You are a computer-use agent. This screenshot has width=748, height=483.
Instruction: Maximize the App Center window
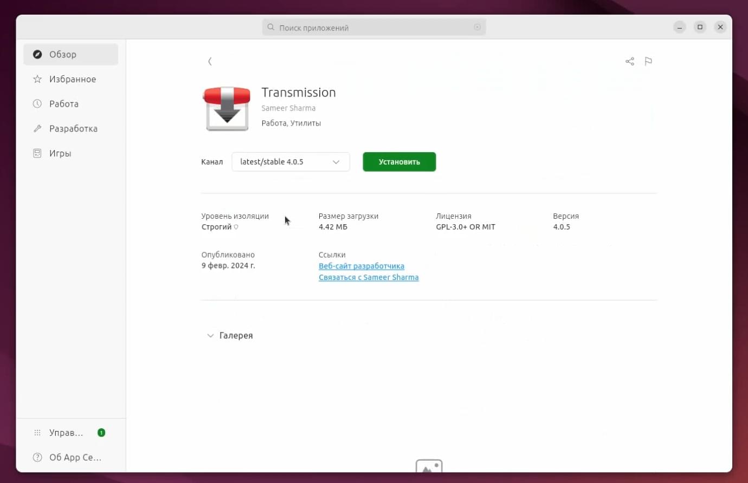[x=700, y=27]
